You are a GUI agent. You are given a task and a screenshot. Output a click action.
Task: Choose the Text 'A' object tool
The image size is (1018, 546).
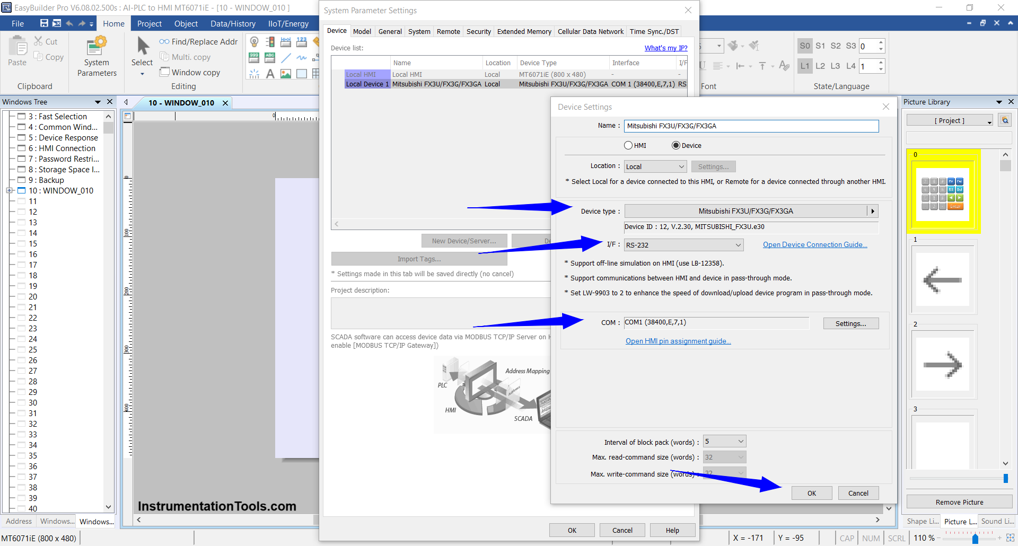coord(270,74)
